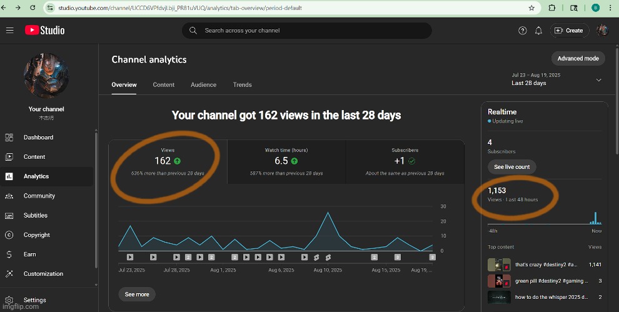Click the browser media control icon
Screen dimensions: 619x312
(574, 8)
